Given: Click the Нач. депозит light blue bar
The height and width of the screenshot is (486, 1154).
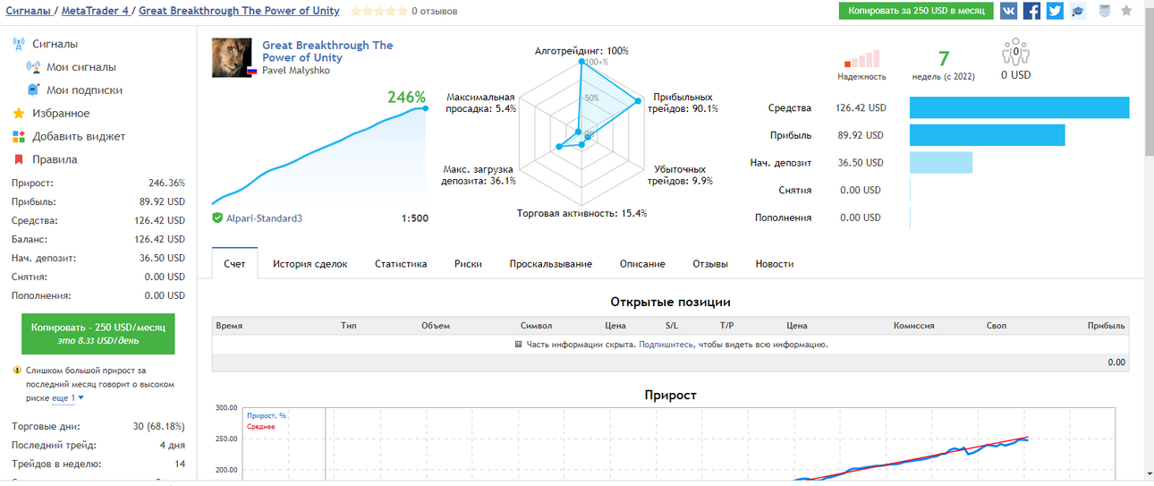Looking at the screenshot, I should click(941, 162).
